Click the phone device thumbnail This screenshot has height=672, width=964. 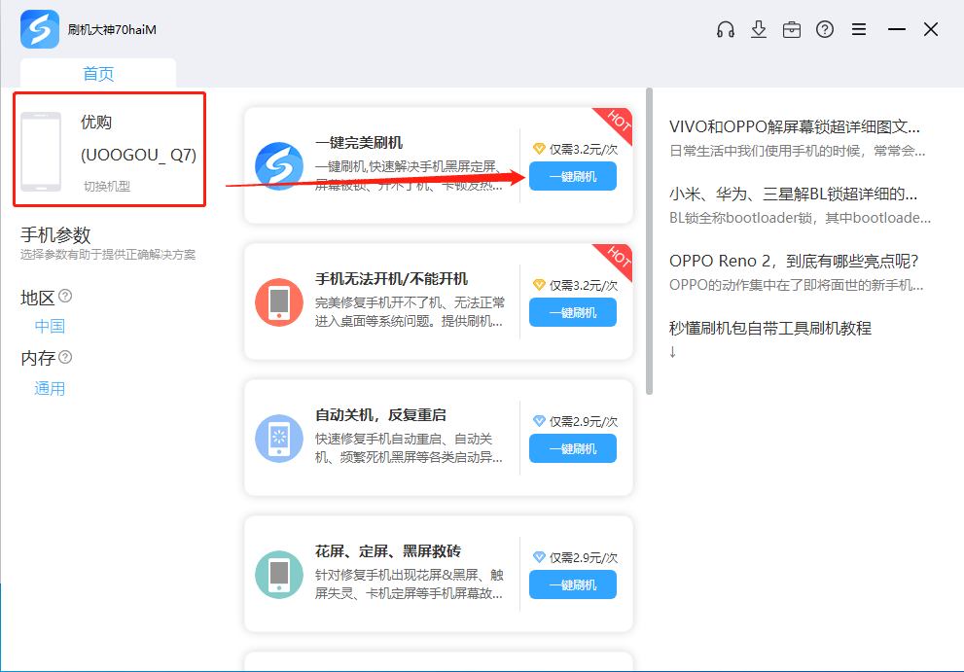(41, 152)
